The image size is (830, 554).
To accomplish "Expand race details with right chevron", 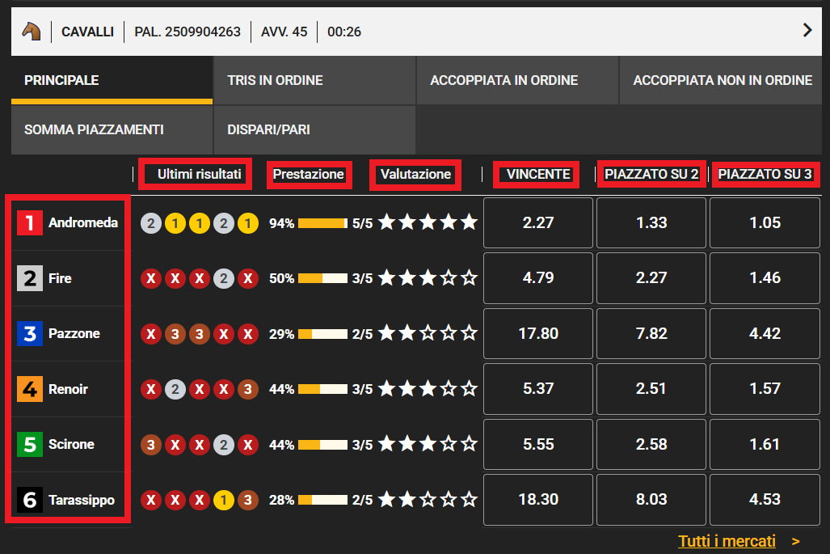I will tap(807, 30).
